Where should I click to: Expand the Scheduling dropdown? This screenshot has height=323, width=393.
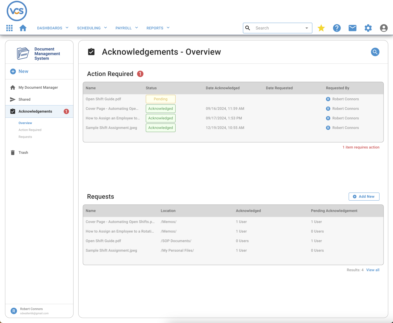(92, 28)
